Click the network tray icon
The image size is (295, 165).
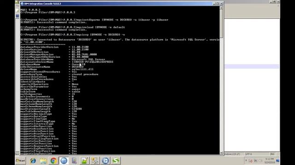[x=255, y=161]
